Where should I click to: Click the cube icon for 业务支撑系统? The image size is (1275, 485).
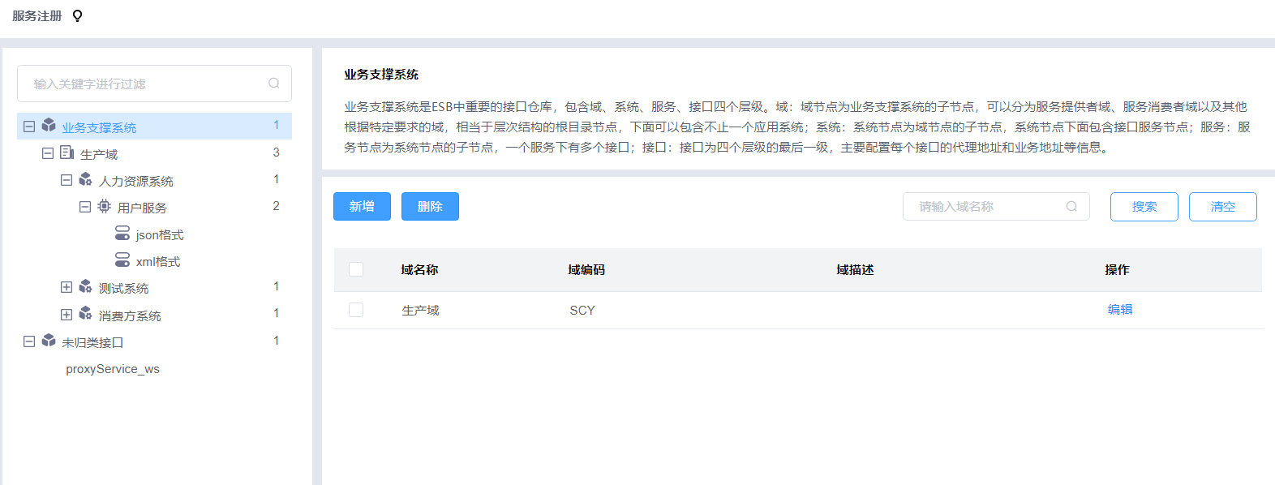pyautogui.click(x=49, y=126)
